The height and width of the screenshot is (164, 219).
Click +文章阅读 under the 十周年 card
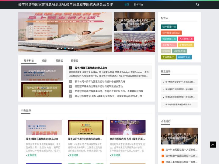tap(73, 155)
